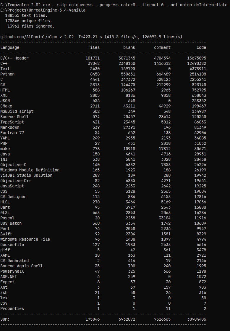Click the 'Language' column header
This screenshot has width=230, height=331.
point(10,47)
